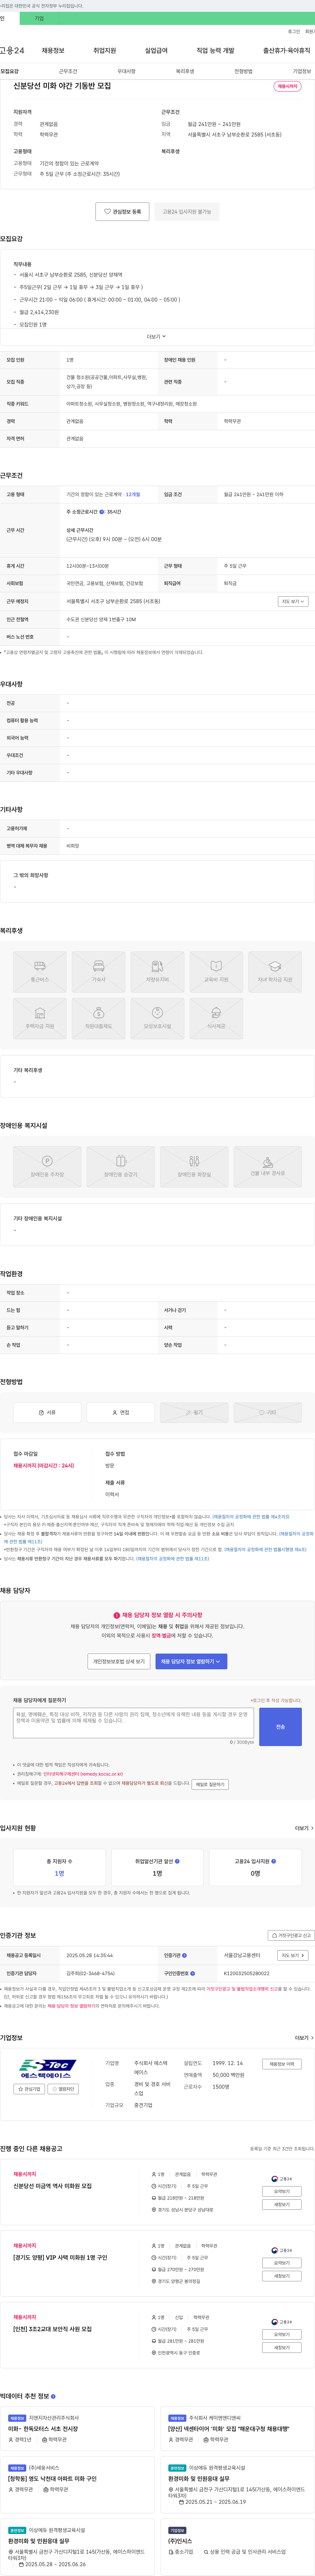Click the 차량유지비 welfare icon

coord(157,972)
